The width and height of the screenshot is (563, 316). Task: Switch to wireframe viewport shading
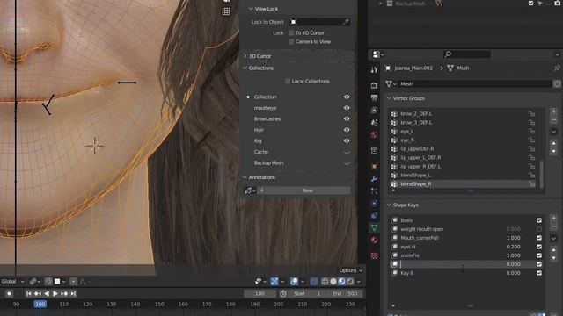tap(325, 282)
